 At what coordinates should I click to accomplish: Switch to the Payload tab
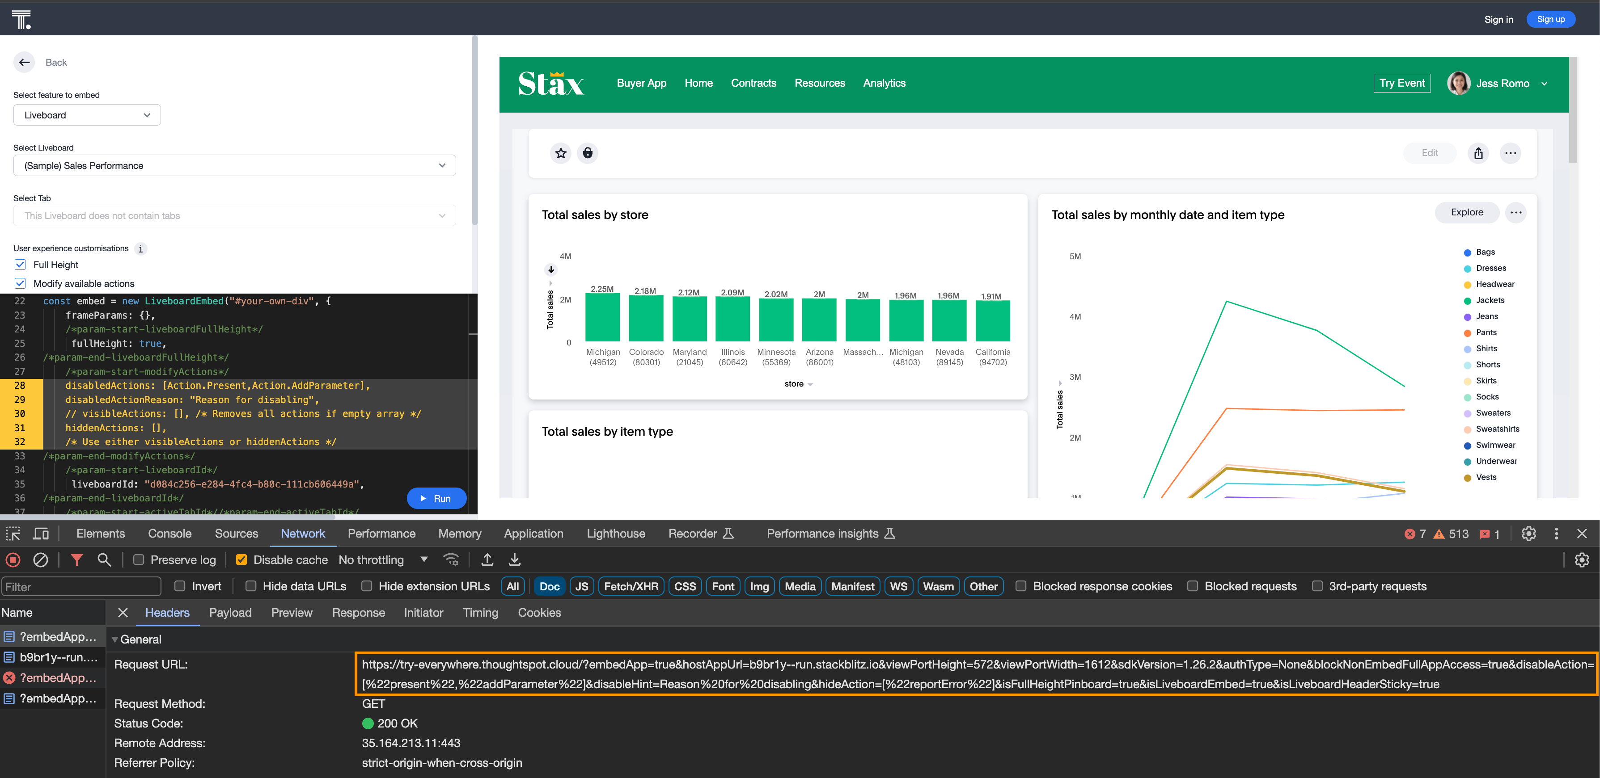pyautogui.click(x=230, y=612)
